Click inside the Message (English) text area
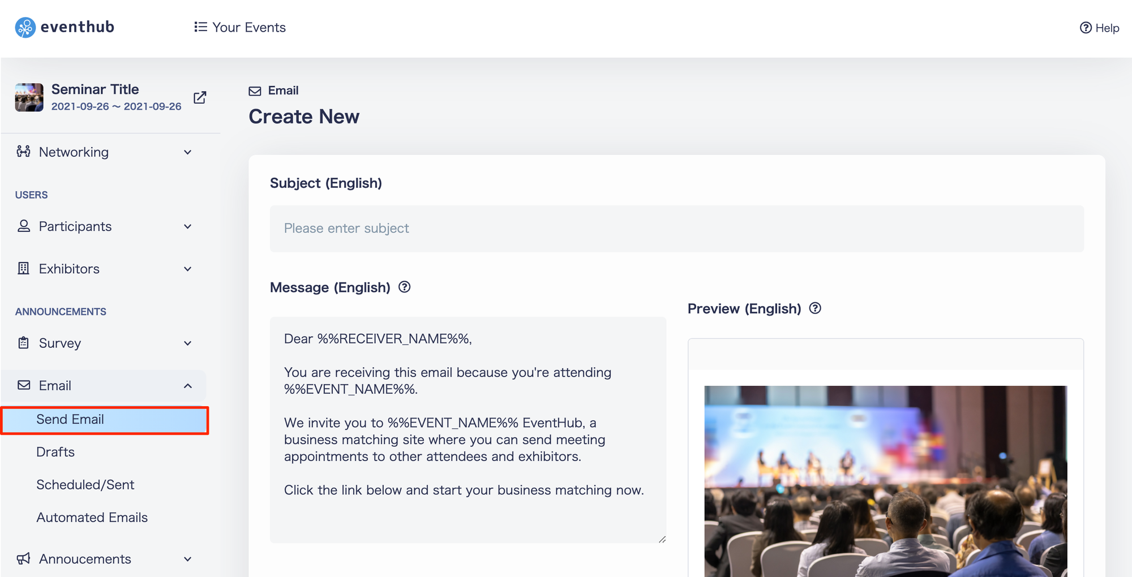 point(468,430)
